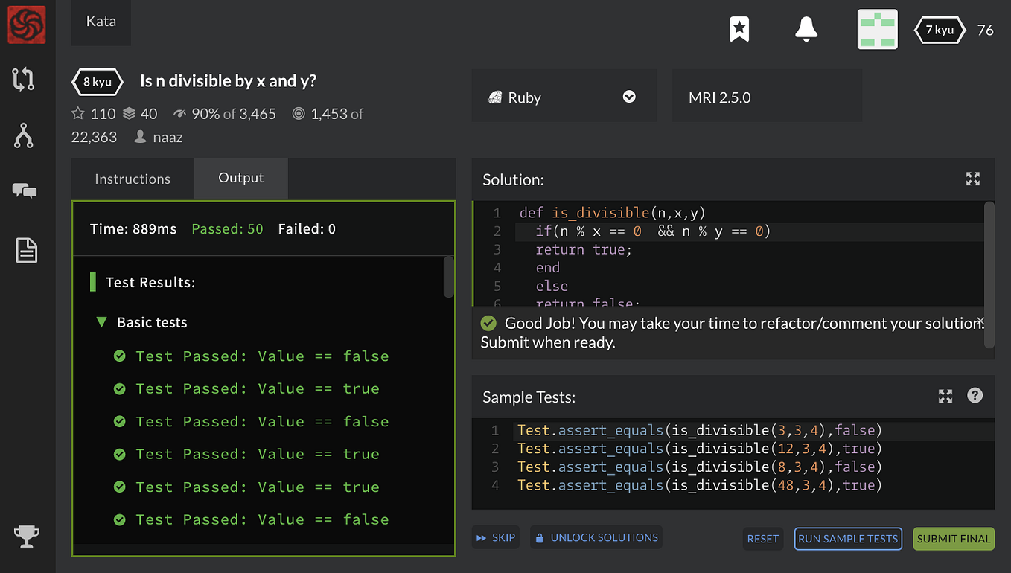Switch to the Instructions tab
Image resolution: width=1011 pixels, height=573 pixels.
click(x=132, y=178)
